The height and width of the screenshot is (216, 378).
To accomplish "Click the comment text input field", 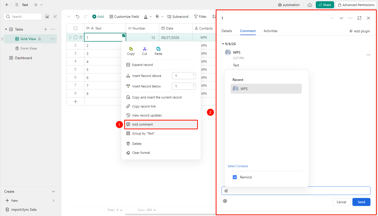I will (296, 191).
